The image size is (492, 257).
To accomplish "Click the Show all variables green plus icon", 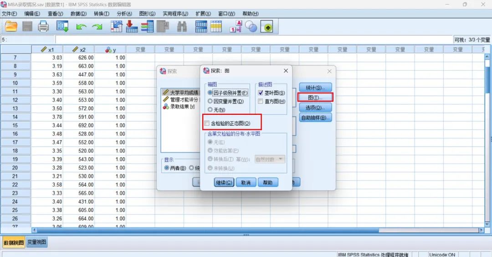I will [266, 27].
